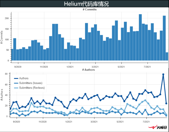Click the dark blue swatch beside 'Authors' legend
The height and width of the screenshot is (132, 169).
(x=16, y=78)
